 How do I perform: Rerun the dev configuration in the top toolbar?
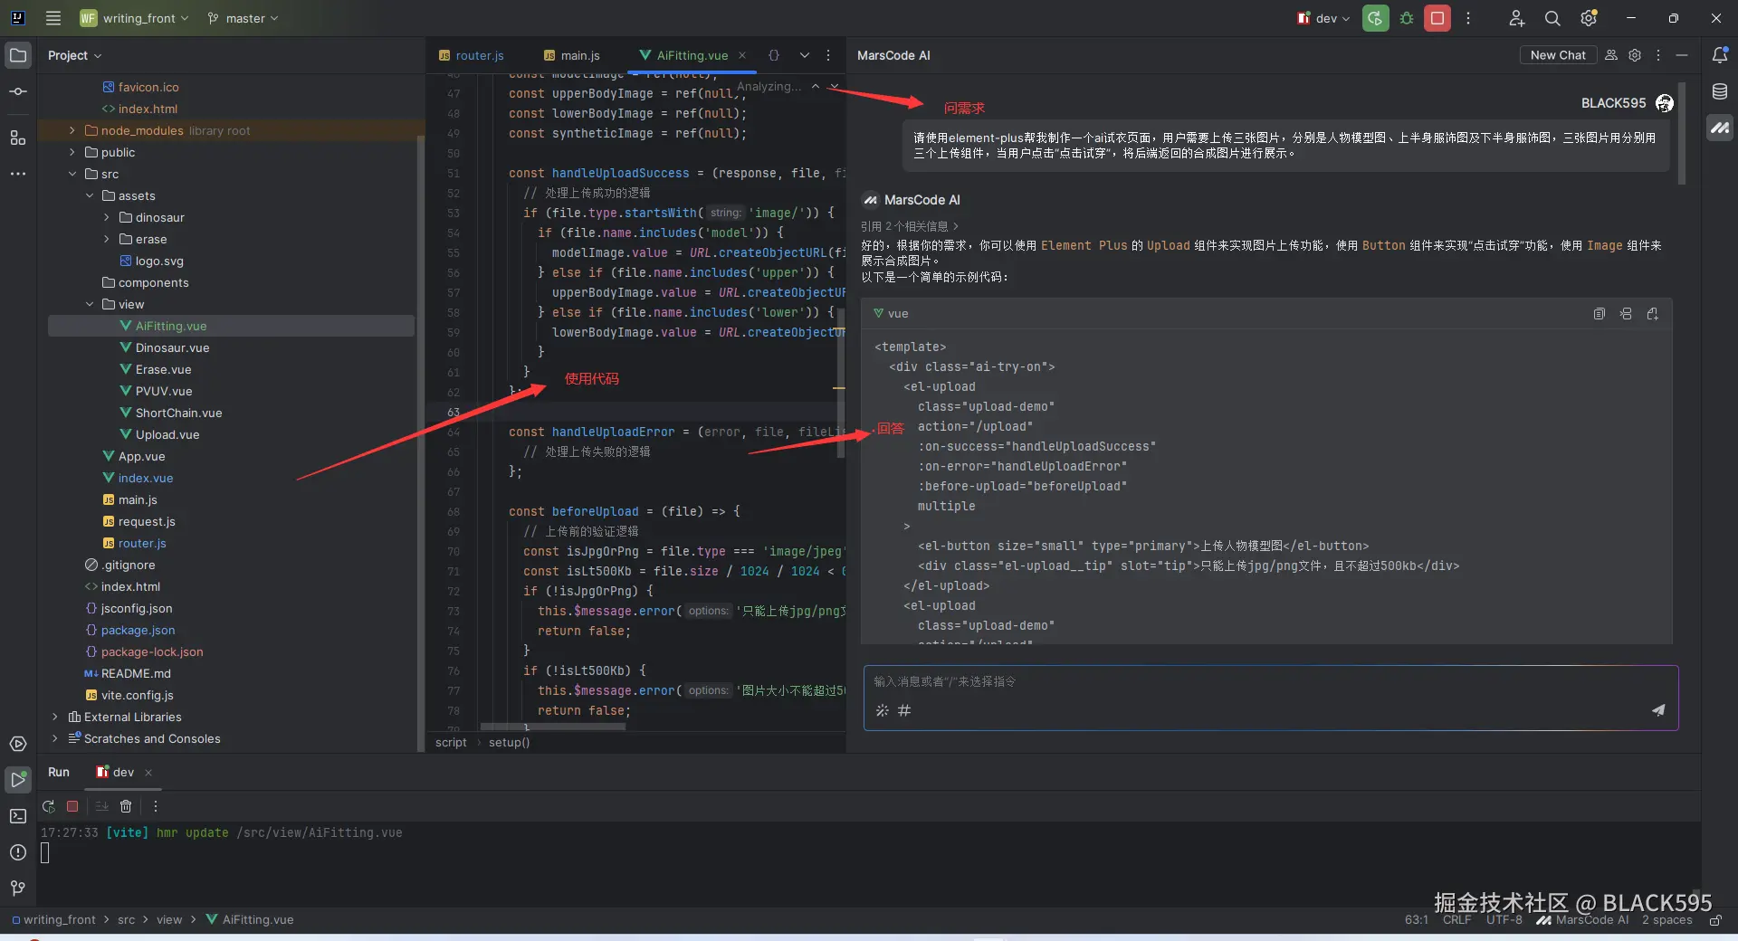click(x=1375, y=18)
